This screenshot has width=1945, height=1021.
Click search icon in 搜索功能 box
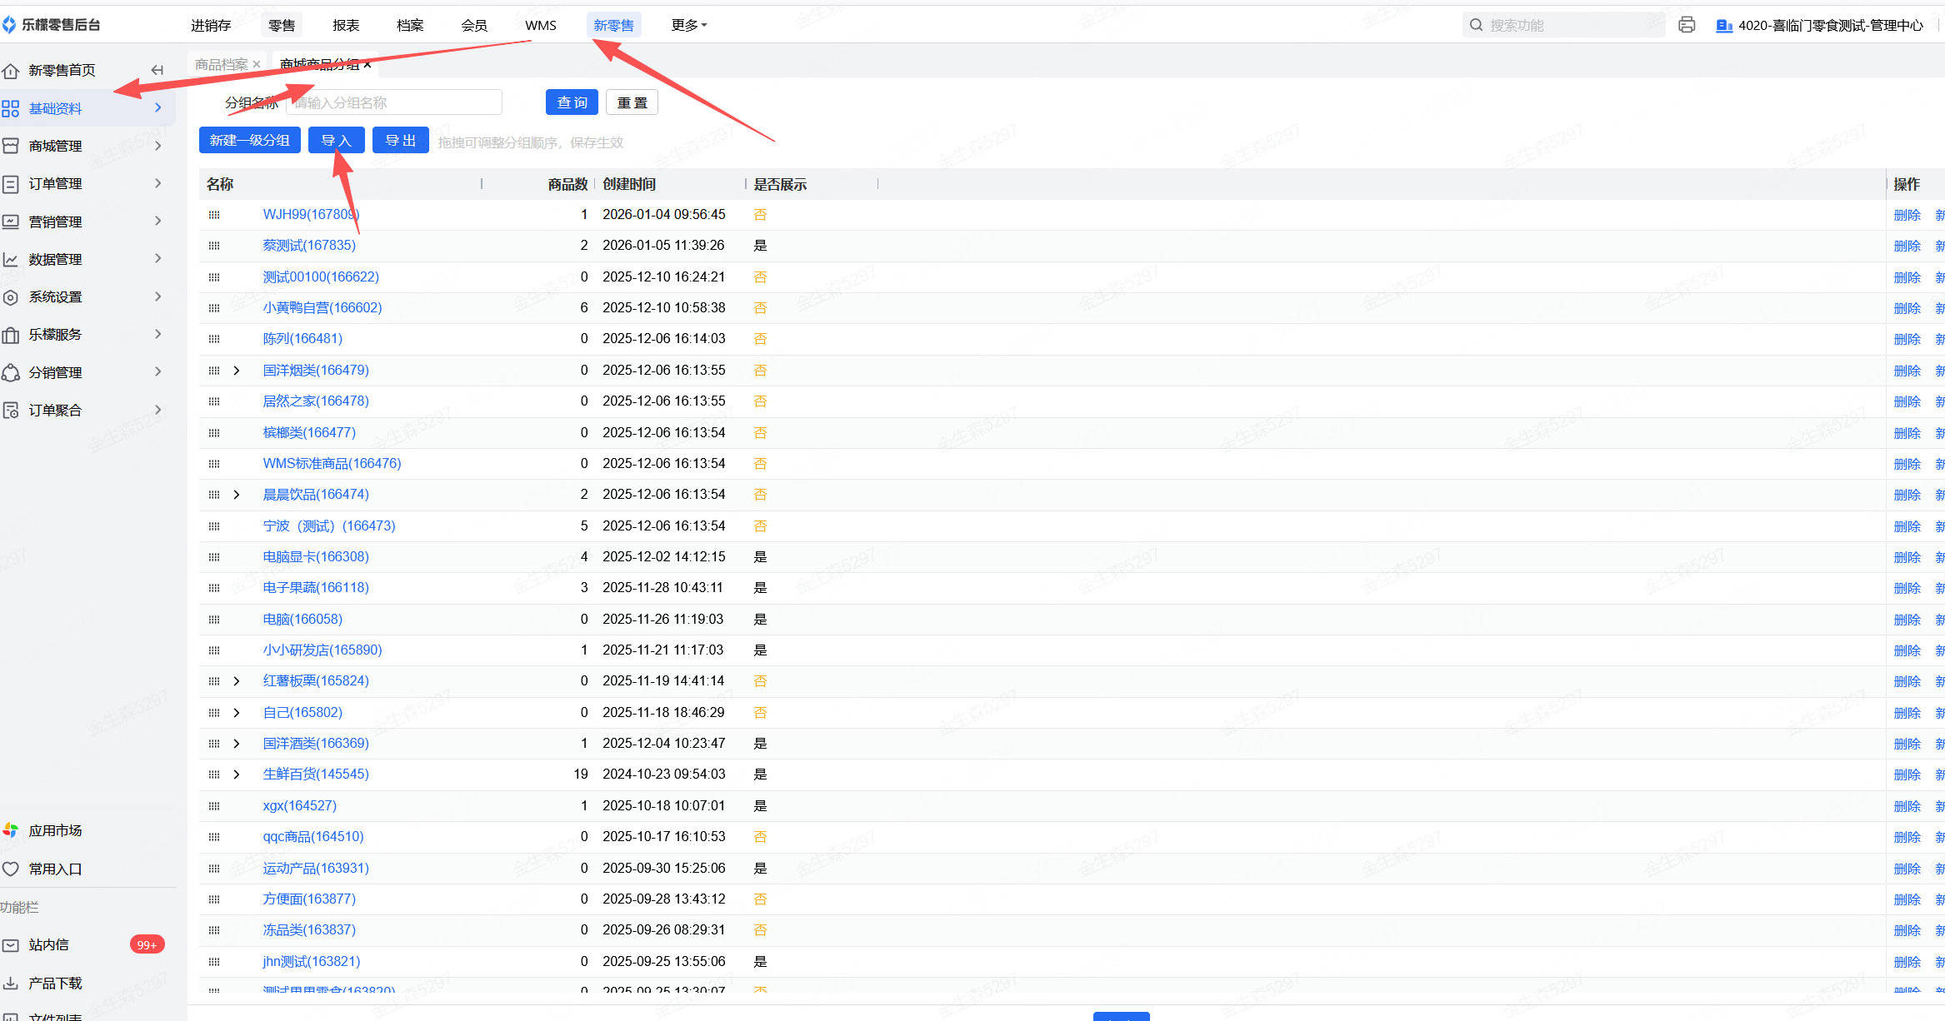pyautogui.click(x=1476, y=25)
